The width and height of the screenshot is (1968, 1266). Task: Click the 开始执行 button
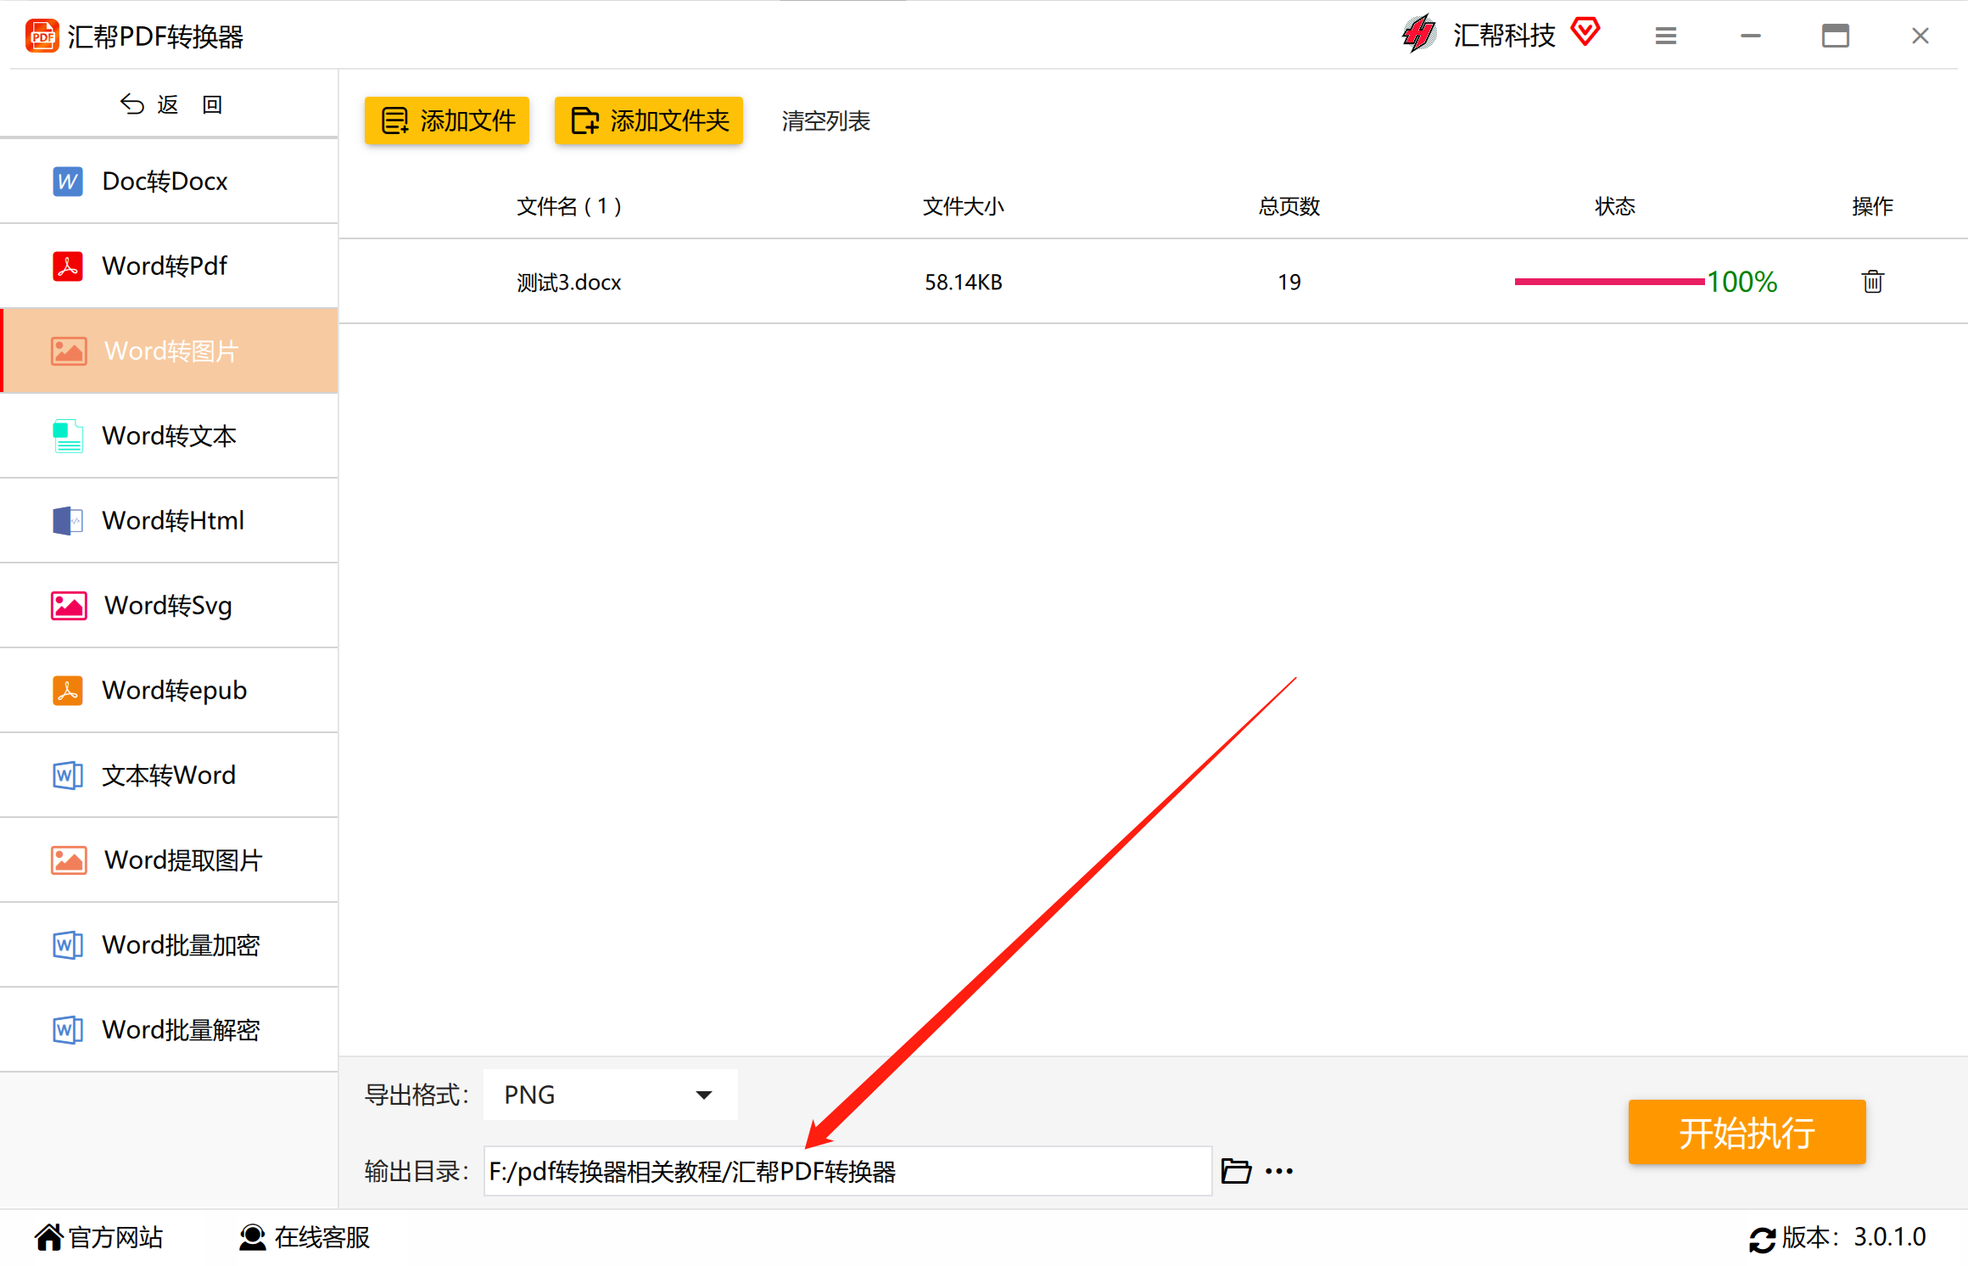pos(1747,1132)
